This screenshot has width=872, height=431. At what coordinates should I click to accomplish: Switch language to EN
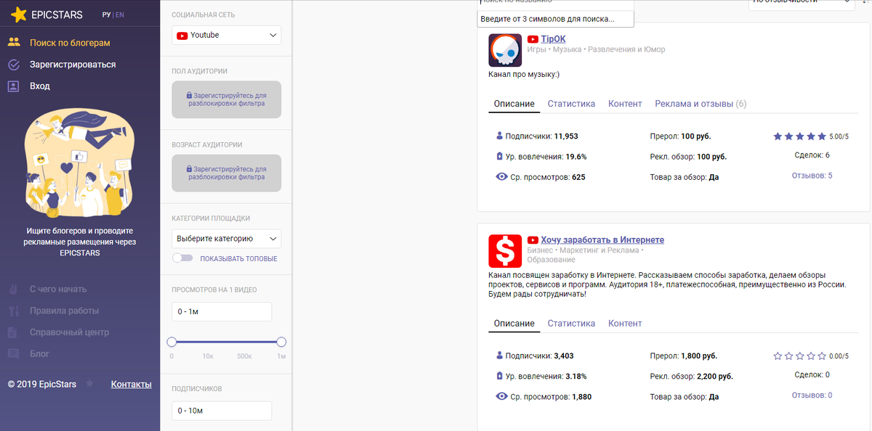click(120, 15)
